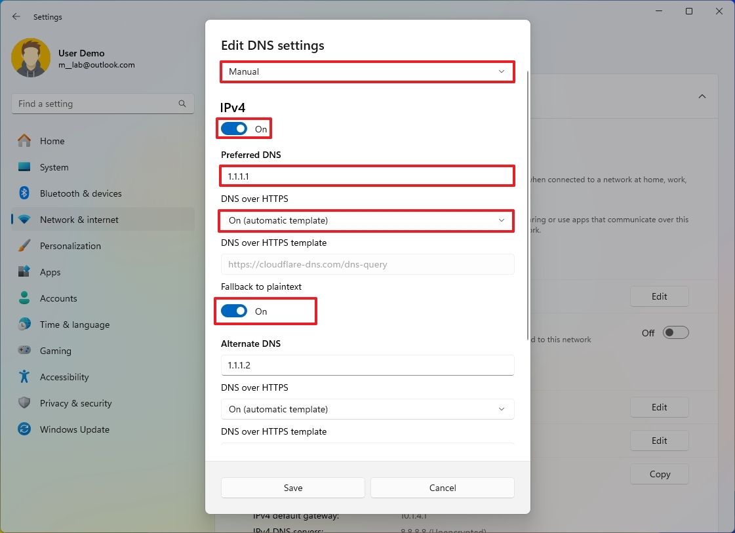Copy network details using the Copy button
Viewport: 735px width, 533px height.
click(x=659, y=474)
